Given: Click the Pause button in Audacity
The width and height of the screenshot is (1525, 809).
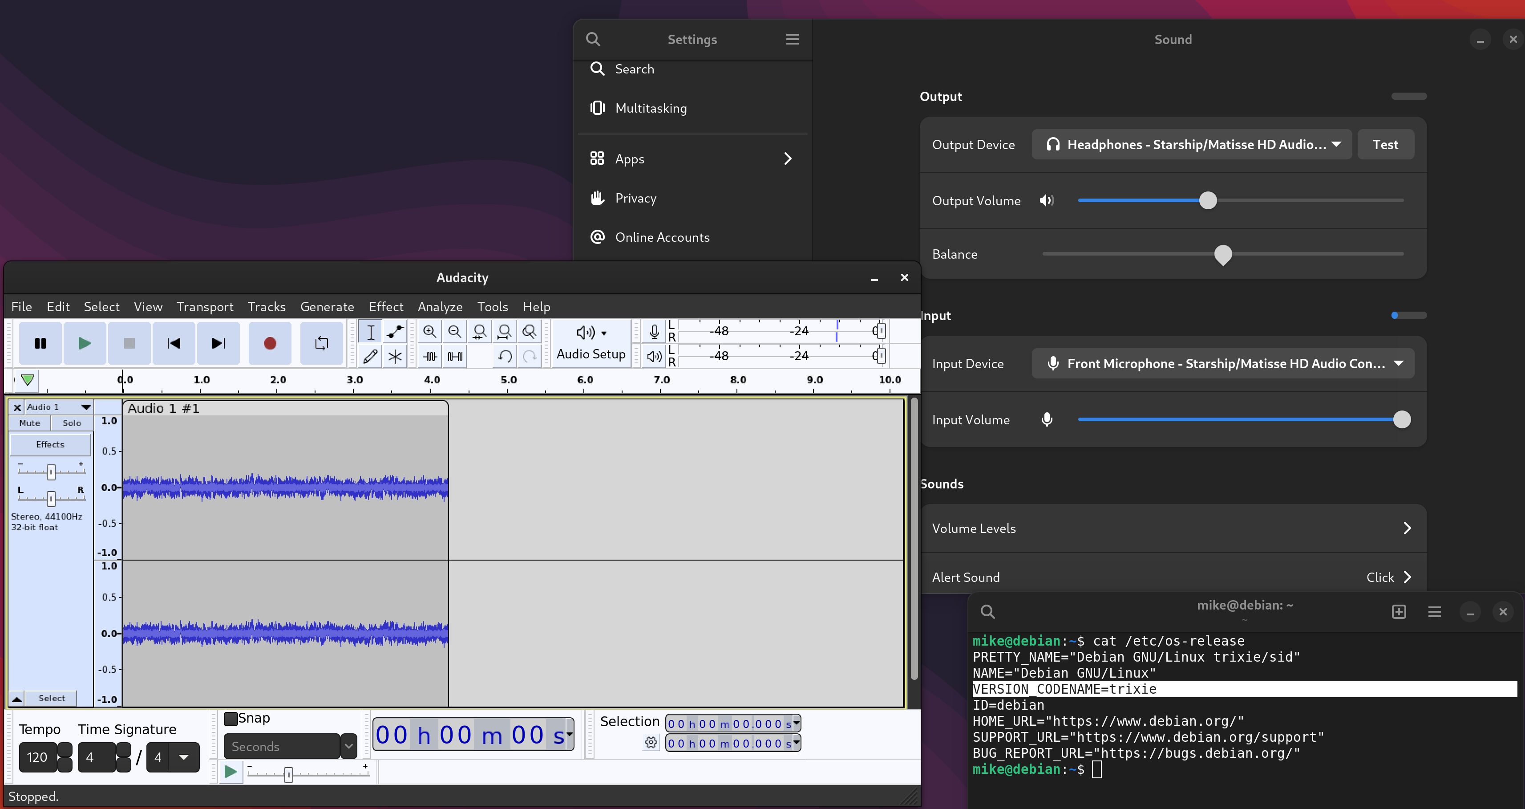Looking at the screenshot, I should coord(40,343).
